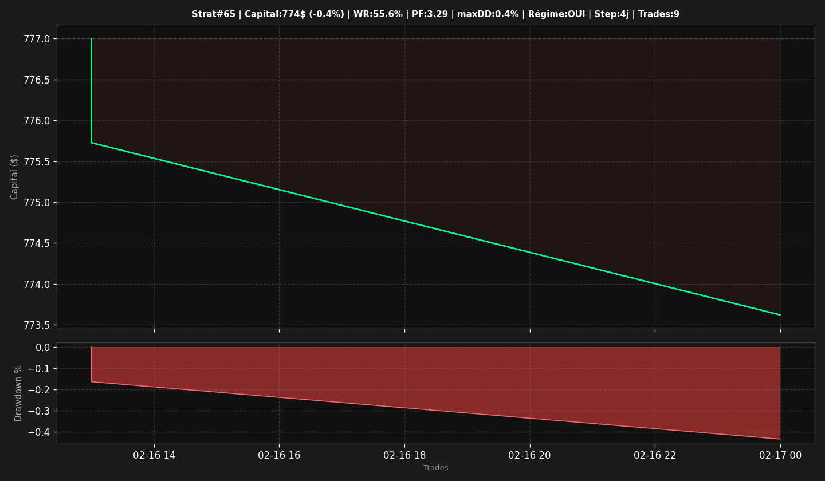The image size is (825, 481).
Task: Select the −0.4 drawdown axis tick
Action: point(39,432)
